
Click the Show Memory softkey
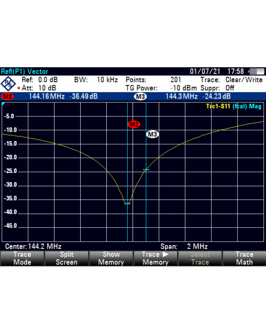pos(111,258)
